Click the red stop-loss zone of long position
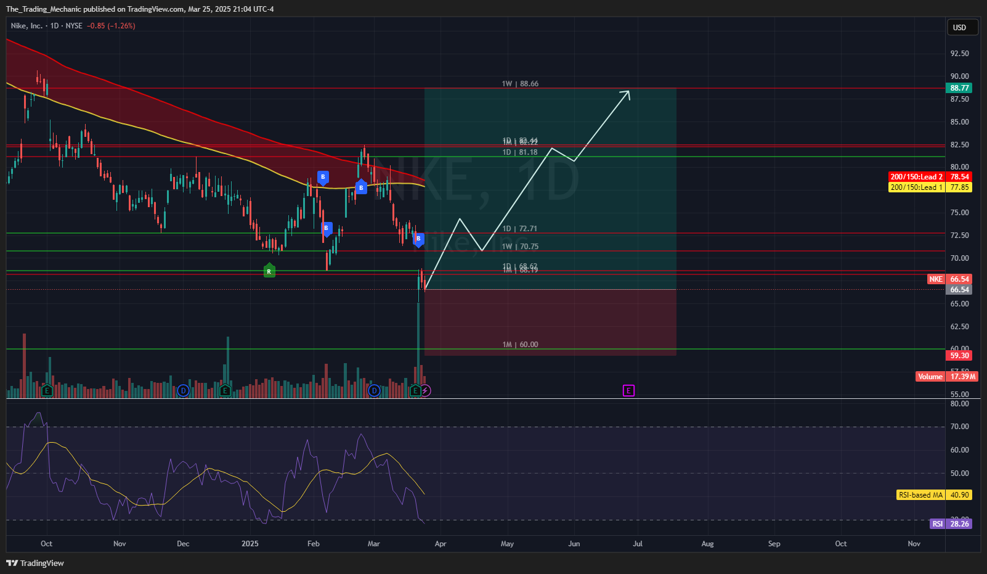 (x=550, y=322)
